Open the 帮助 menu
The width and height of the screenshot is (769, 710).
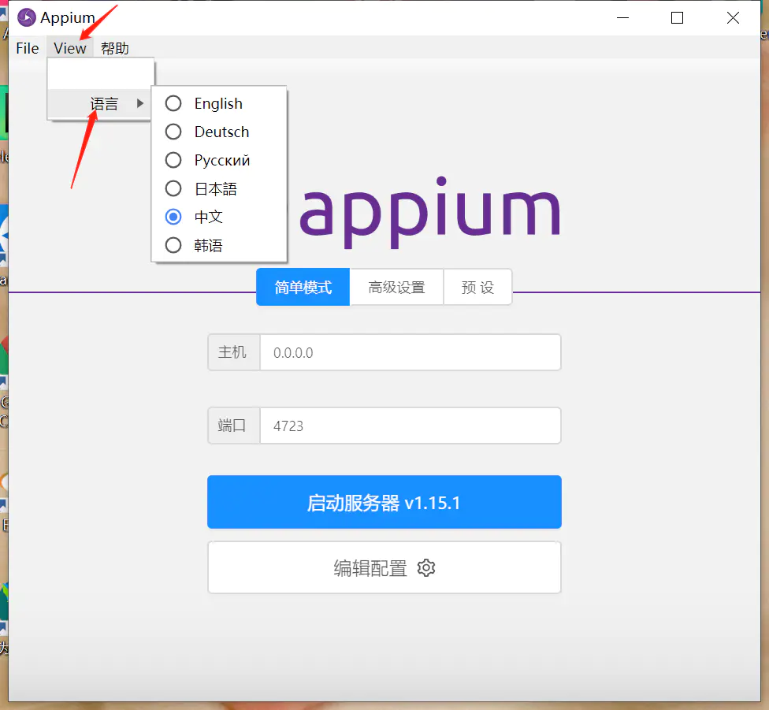point(115,48)
